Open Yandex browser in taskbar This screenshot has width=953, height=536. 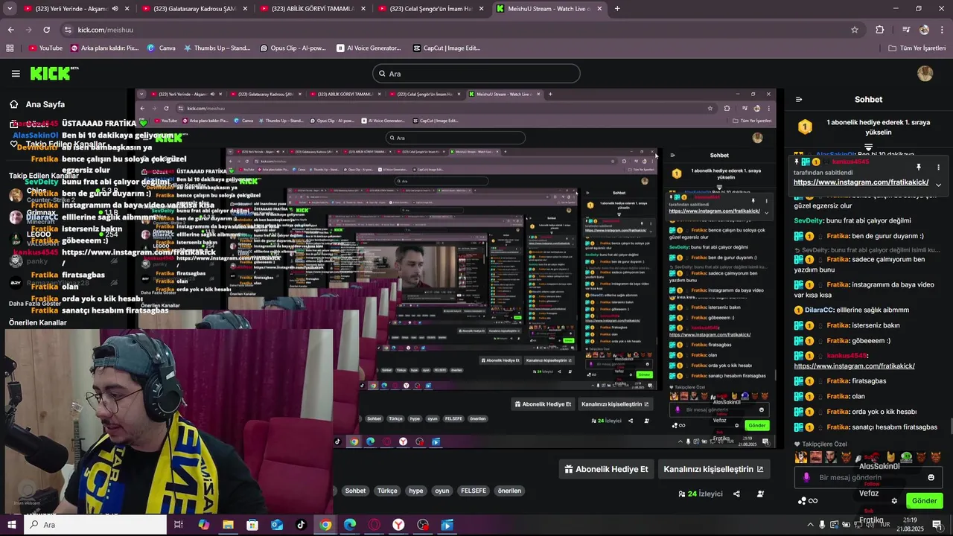coord(399,525)
